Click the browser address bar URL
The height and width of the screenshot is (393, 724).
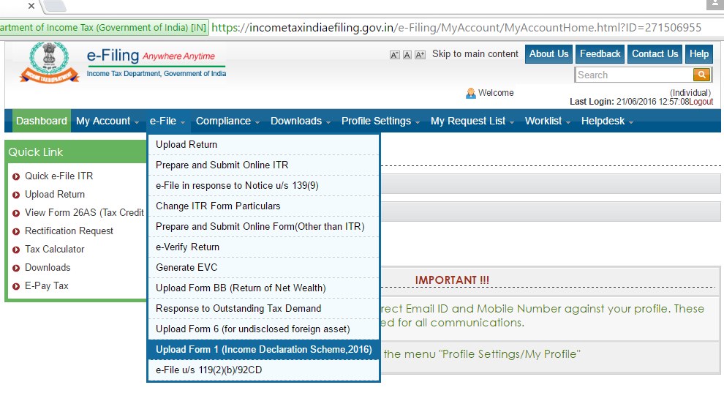tap(456, 28)
